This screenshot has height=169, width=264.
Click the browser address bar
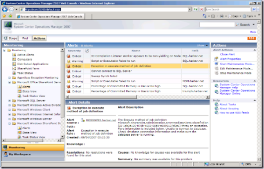click(x=106, y=9)
